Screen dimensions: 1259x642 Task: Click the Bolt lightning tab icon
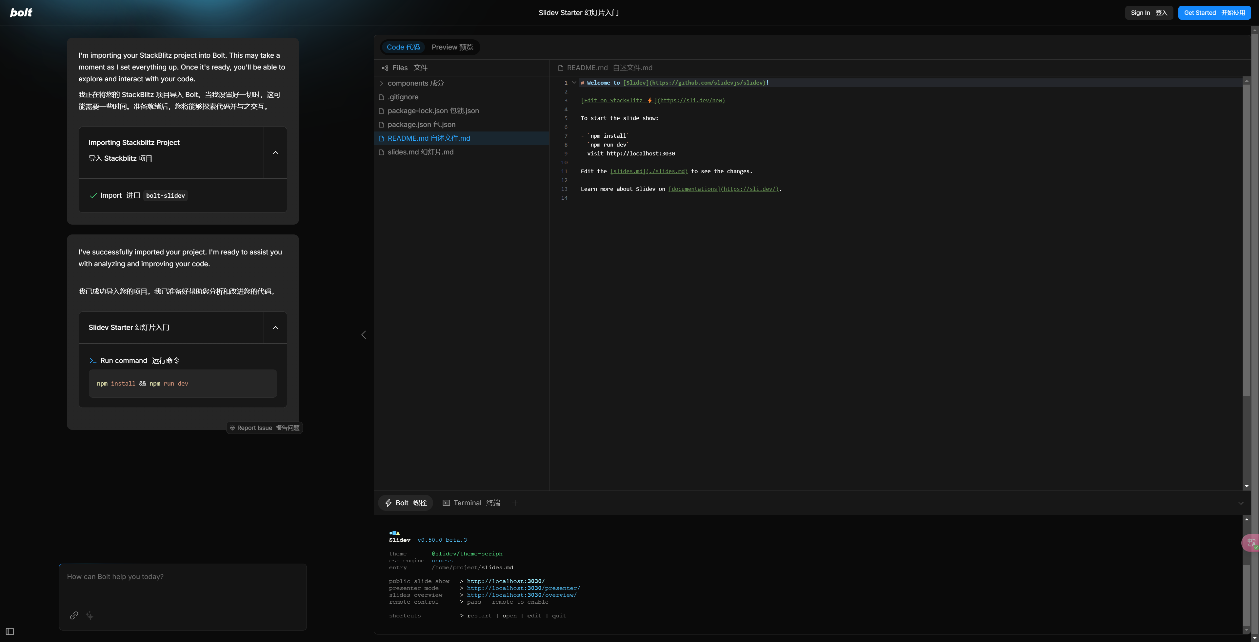tap(389, 503)
